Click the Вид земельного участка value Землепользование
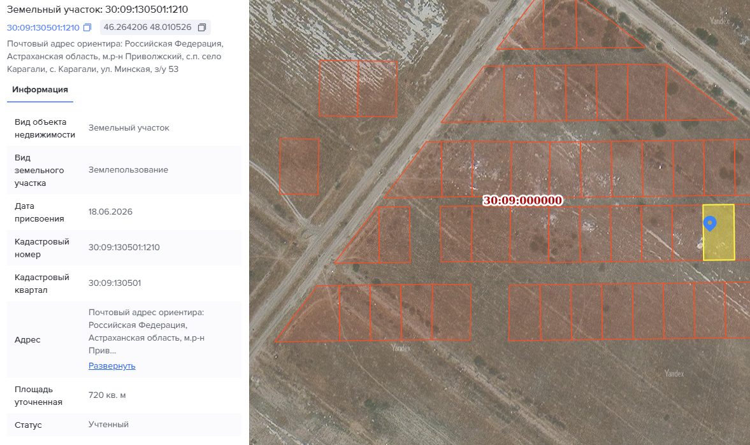Viewport: 750px width, 445px height. click(128, 170)
